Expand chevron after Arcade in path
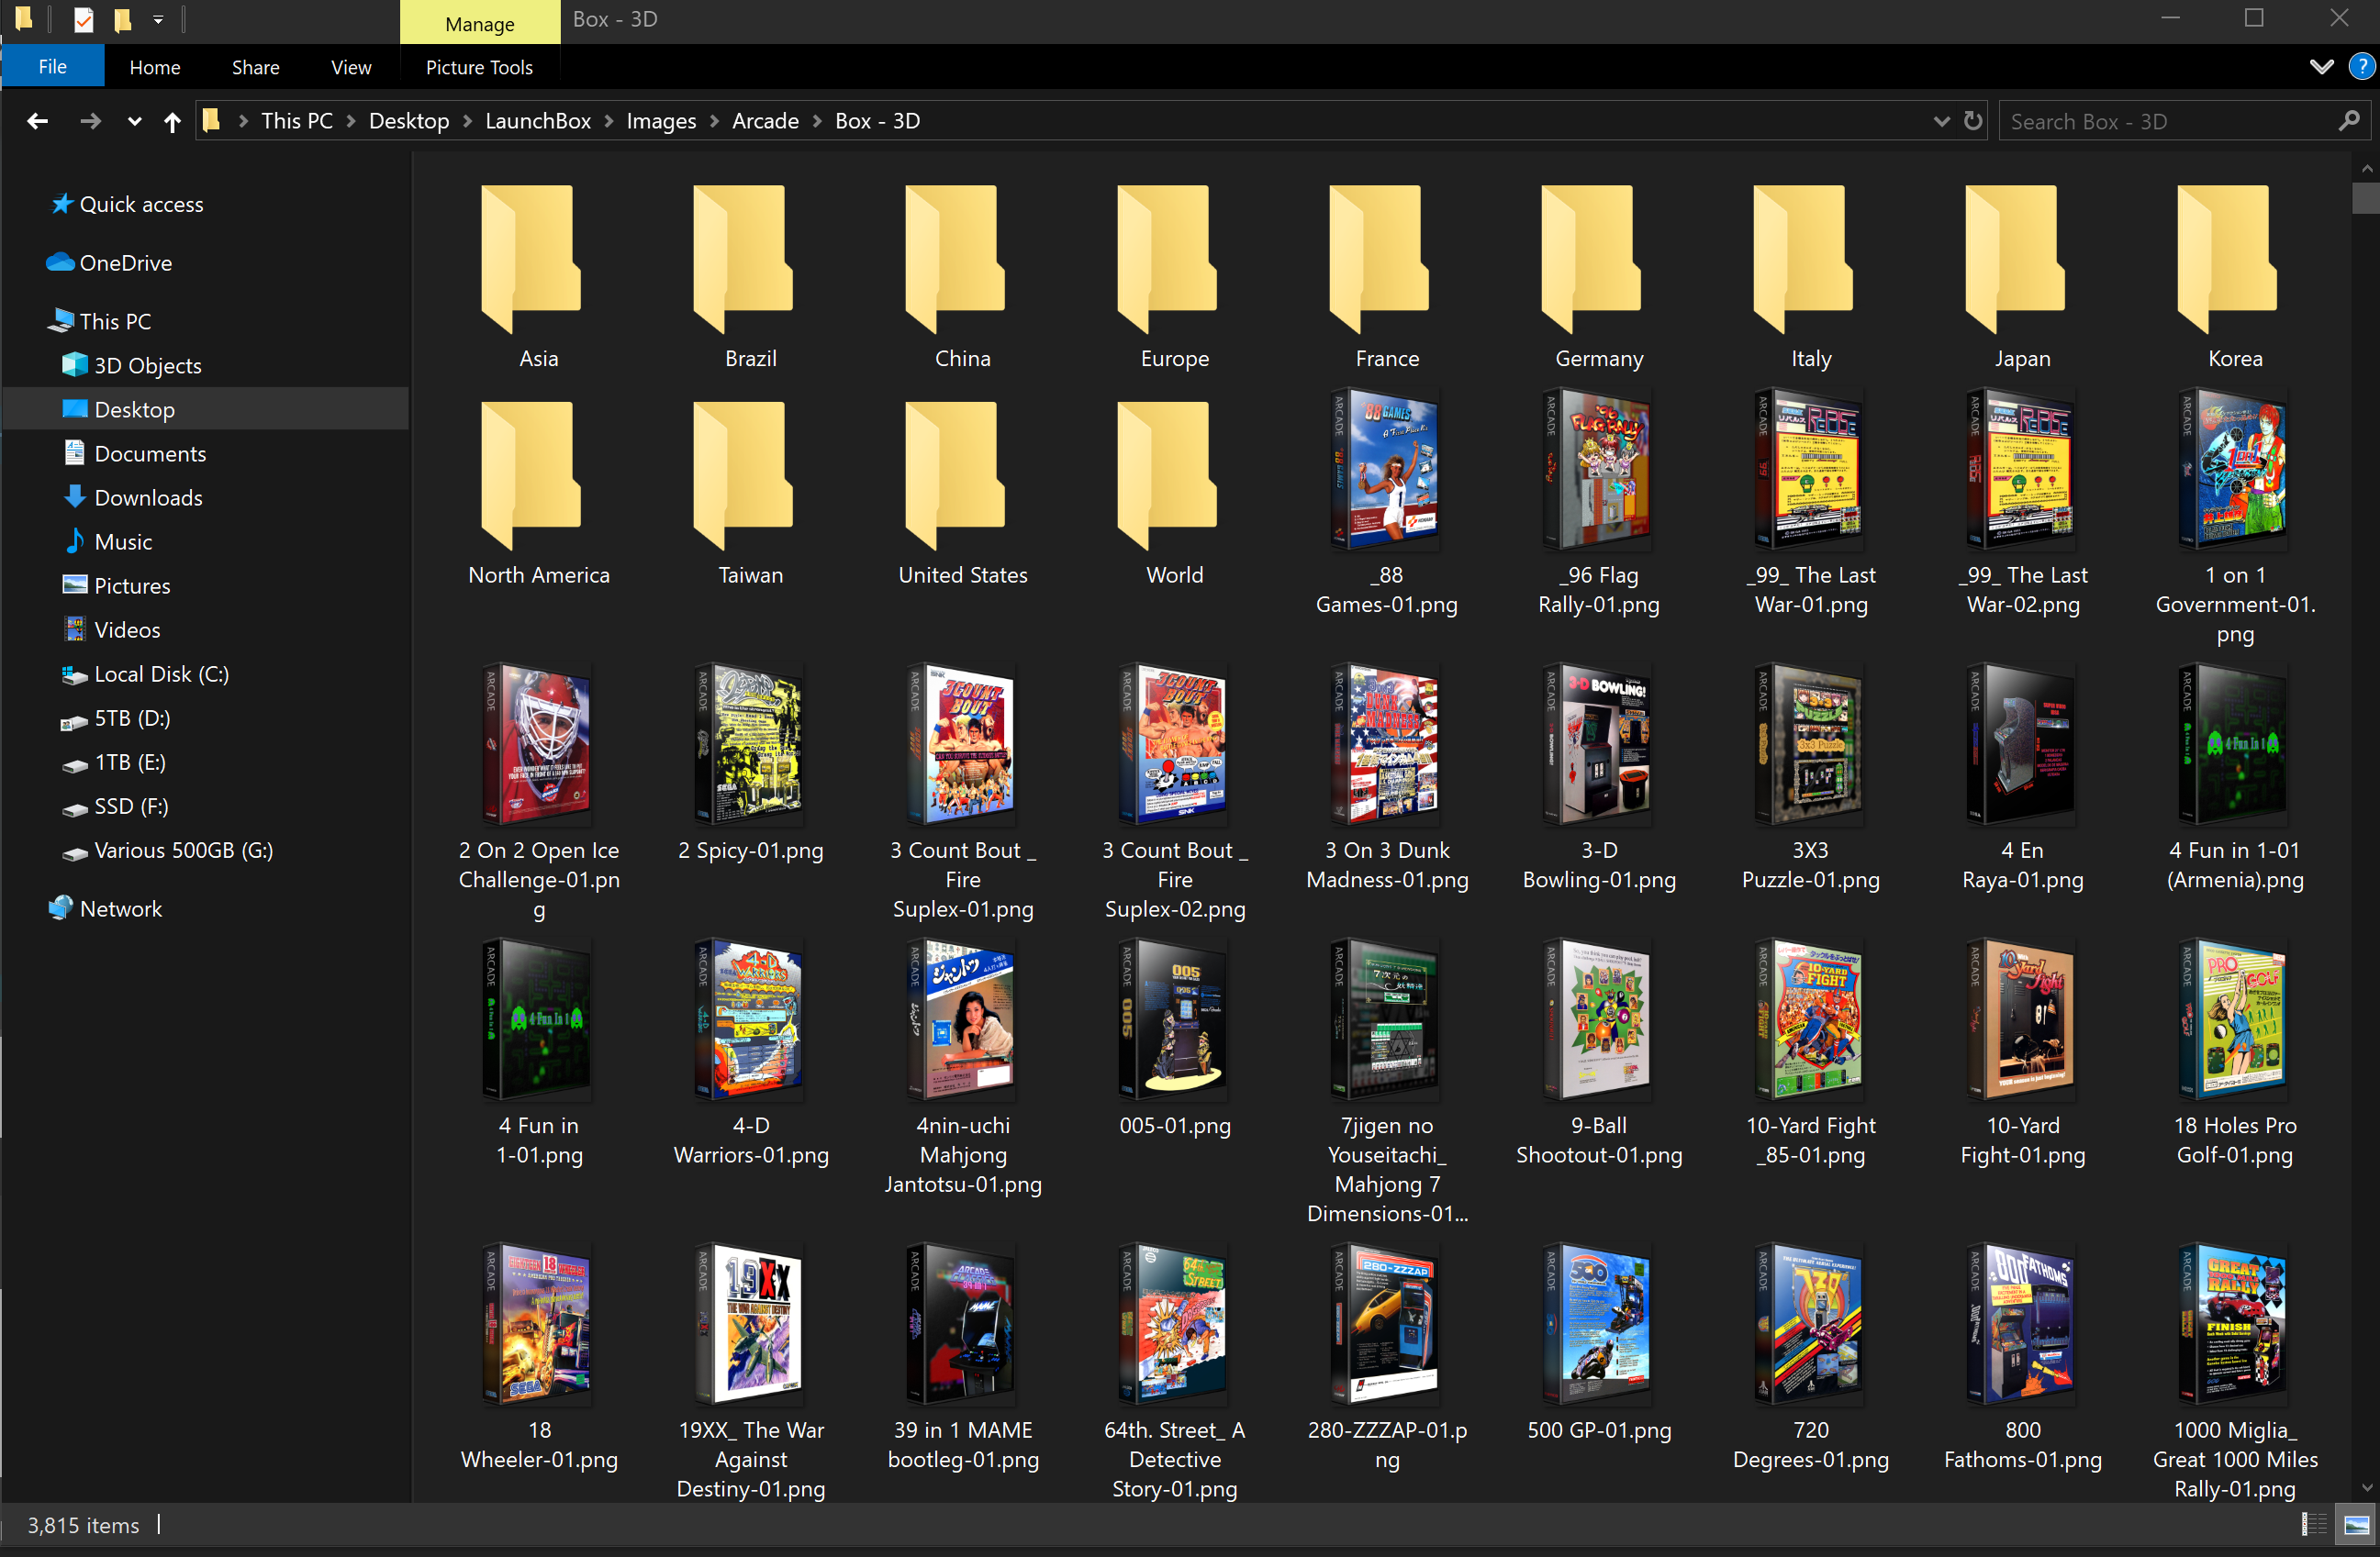The height and width of the screenshot is (1557, 2380). click(x=816, y=121)
